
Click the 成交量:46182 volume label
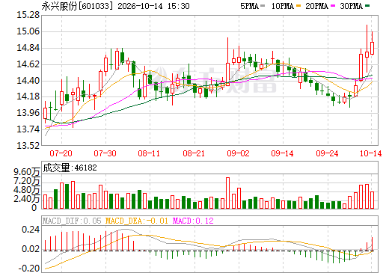(x=70, y=168)
